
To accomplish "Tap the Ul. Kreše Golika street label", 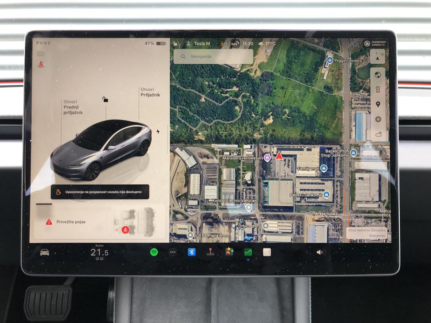I will [323, 214].
